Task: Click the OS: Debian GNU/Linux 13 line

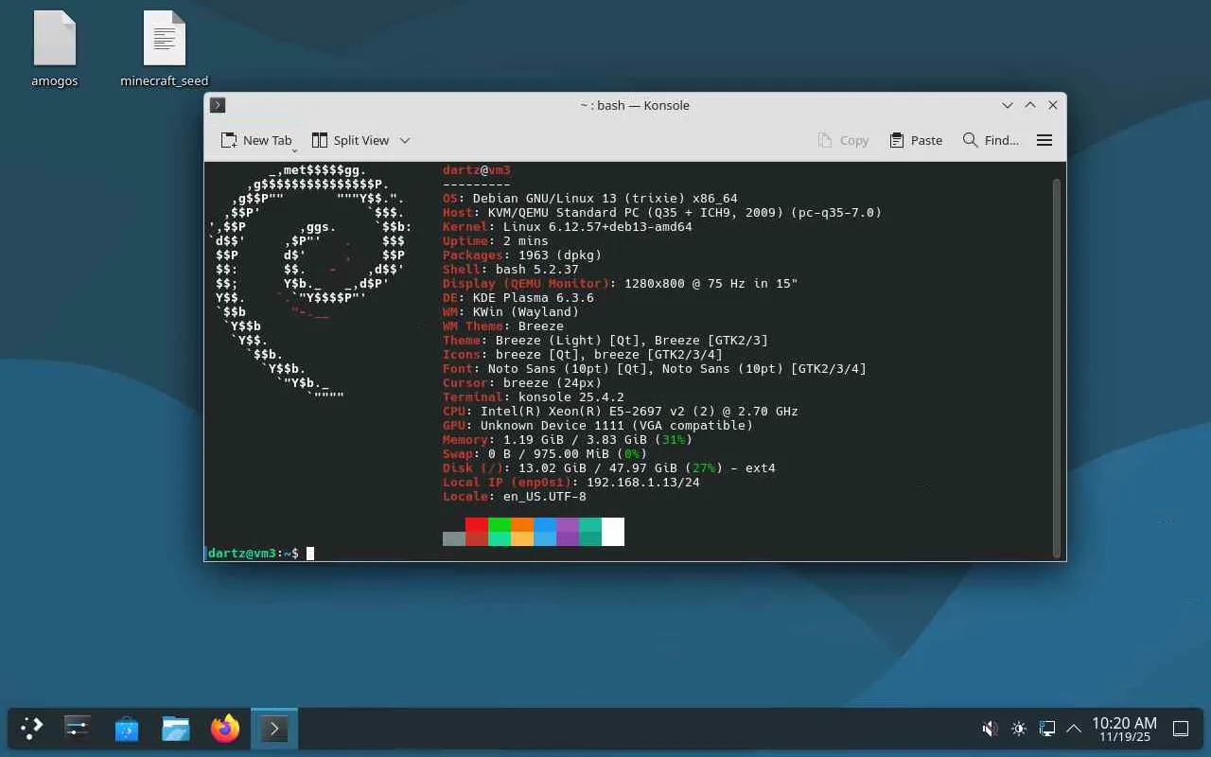Action: (590, 199)
